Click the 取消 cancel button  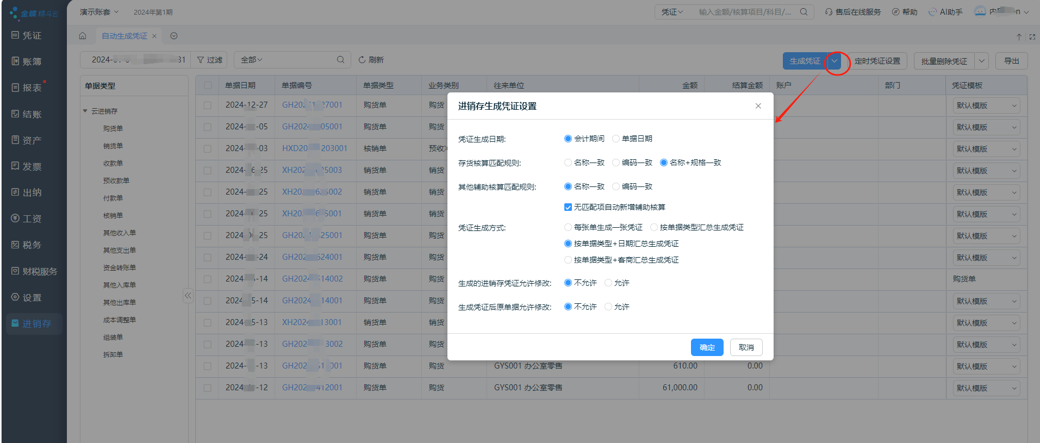746,347
